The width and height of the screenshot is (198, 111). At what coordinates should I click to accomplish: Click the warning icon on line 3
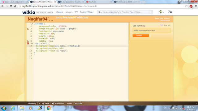[x=28, y=29]
